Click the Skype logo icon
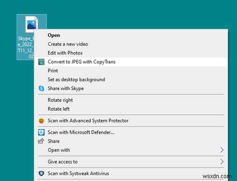 [x=41, y=89]
